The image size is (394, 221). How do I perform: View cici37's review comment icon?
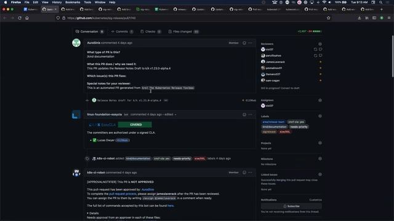tap(320, 49)
